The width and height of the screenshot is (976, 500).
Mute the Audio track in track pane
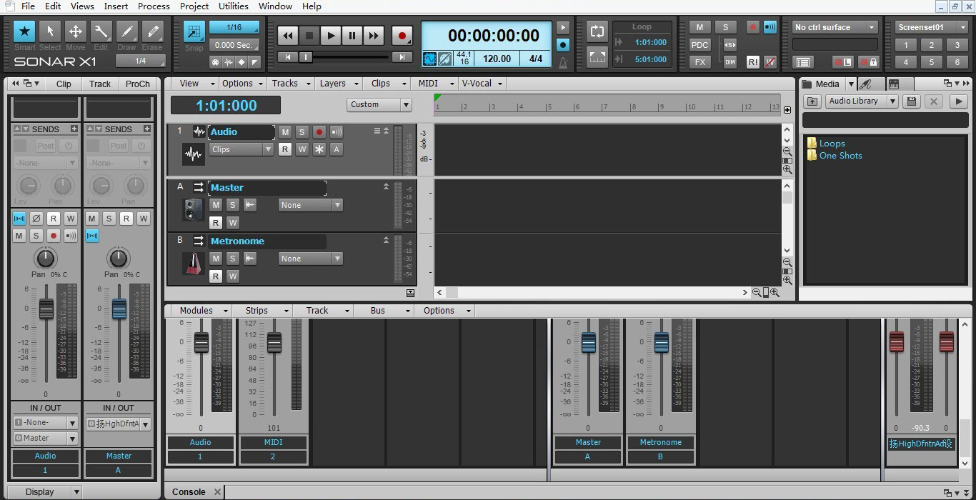coord(285,132)
